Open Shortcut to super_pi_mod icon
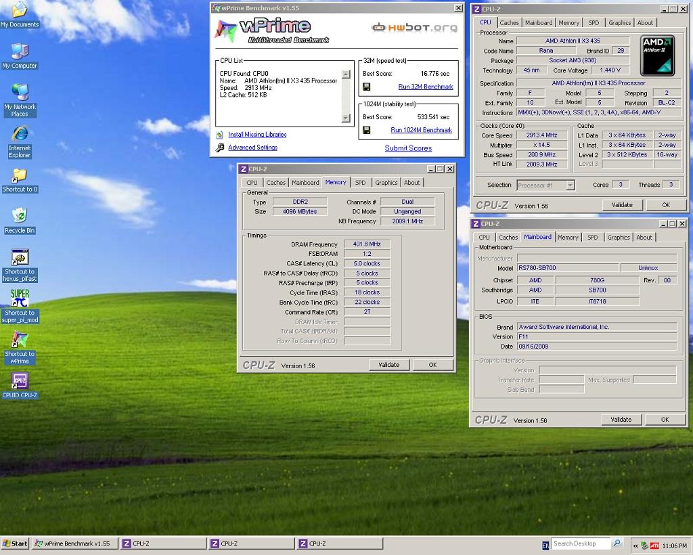 coord(20,306)
